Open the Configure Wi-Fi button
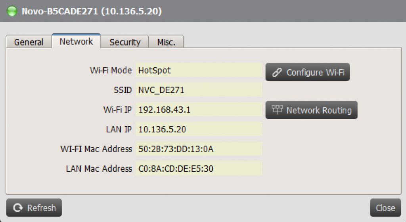Screen dimensions: 406x222 tap(308, 72)
